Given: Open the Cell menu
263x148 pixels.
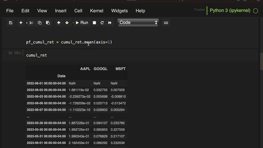Looking at the screenshot, I should pyautogui.click(x=78, y=11).
